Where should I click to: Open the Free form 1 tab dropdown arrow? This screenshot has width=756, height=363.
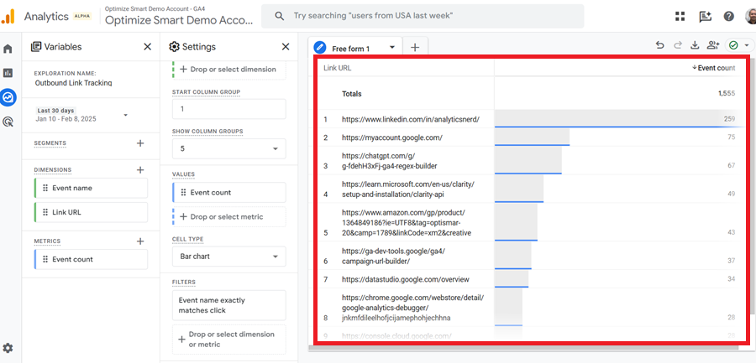point(392,47)
